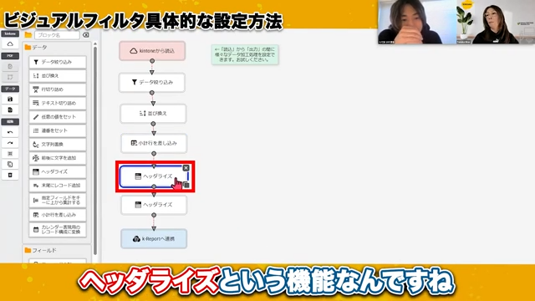Click the folder icon beside block name search
This screenshot has height=301, width=535.
coord(28,35)
